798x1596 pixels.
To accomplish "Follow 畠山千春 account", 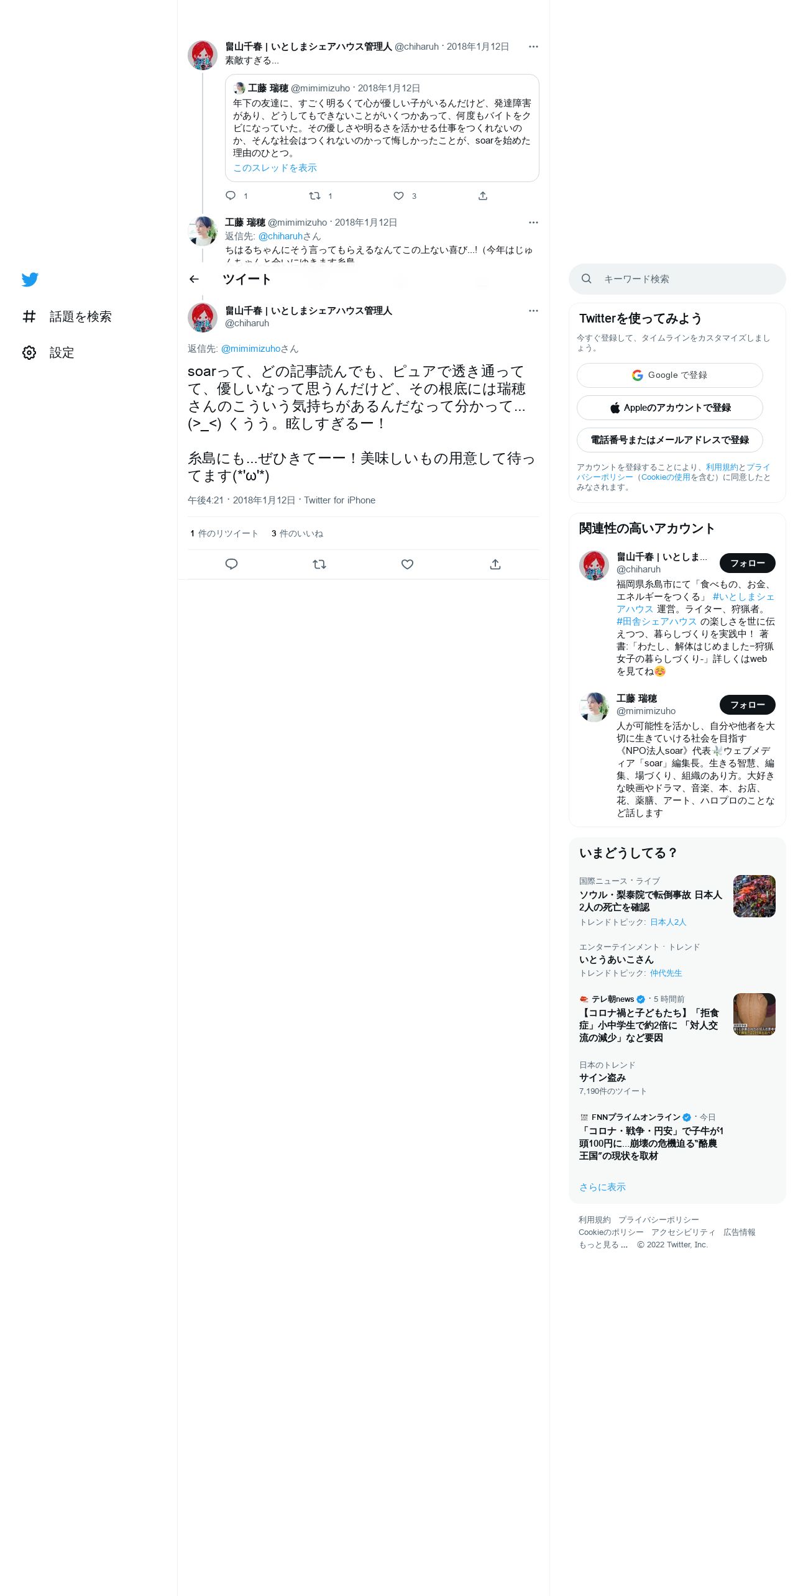I will pos(747,563).
